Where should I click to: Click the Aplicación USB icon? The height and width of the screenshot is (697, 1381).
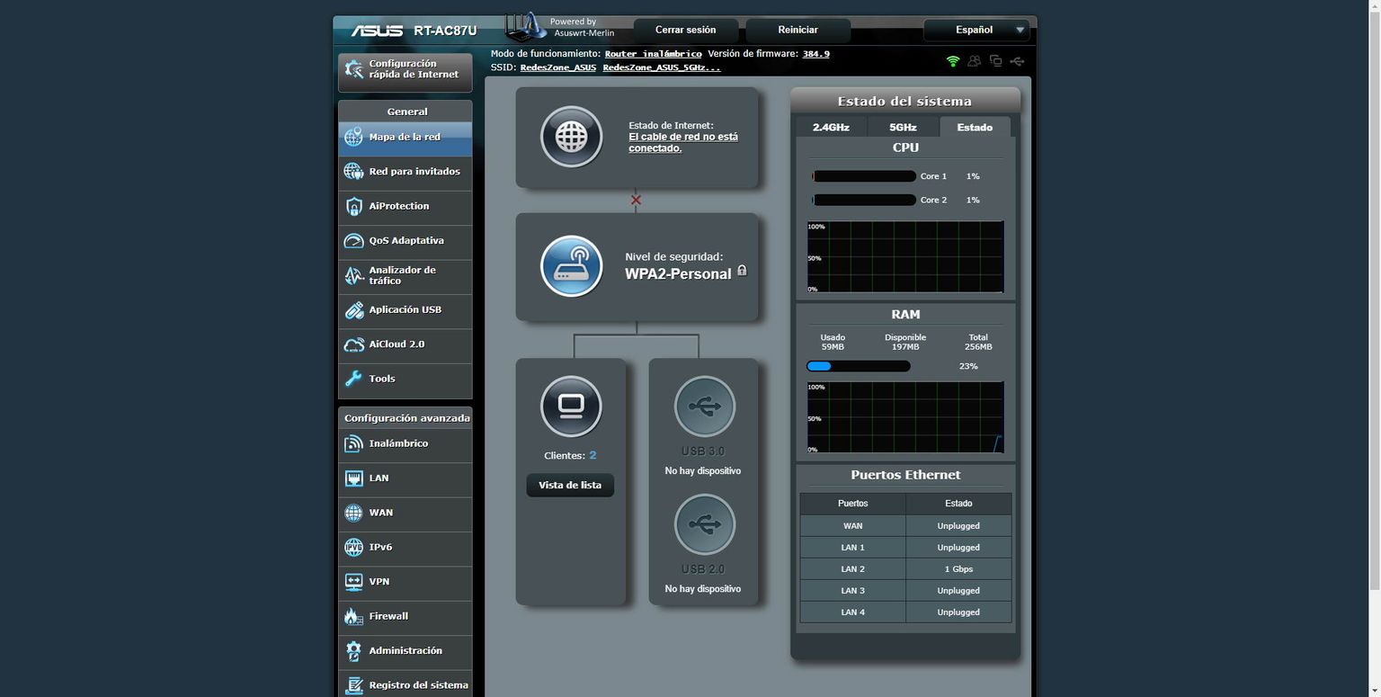coord(353,310)
